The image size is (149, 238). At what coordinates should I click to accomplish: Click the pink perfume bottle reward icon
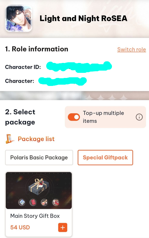tap(45, 202)
